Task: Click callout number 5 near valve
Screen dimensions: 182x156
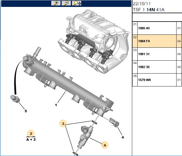Action: pyautogui.click(x=26, y=111)
